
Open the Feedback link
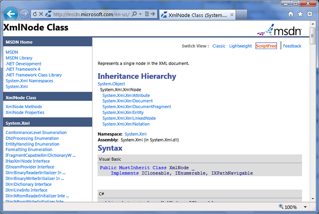[x=292, y=46]
